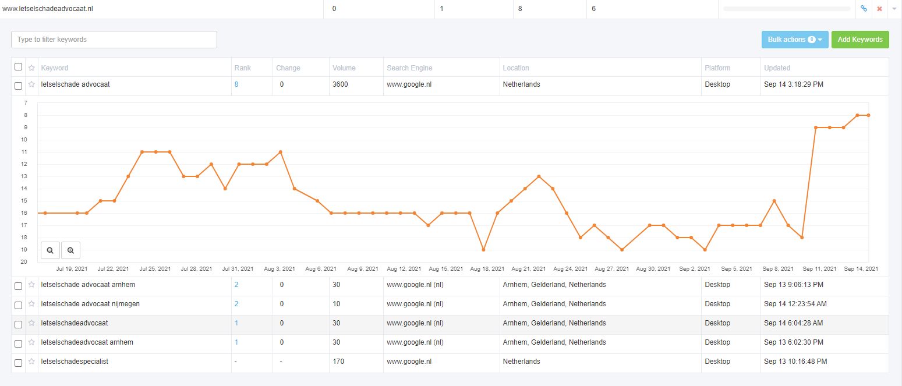Check the box for letselschade advocaat arnhem
This screenshot has height=386, width=902.
pos(18,286)
